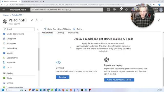
Task: Go to PaladinGPT breadcrumb
Action: (x=17, y=15)
